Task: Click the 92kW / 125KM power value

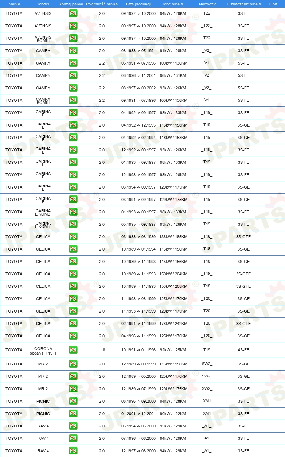Action: tap(173, 350)
